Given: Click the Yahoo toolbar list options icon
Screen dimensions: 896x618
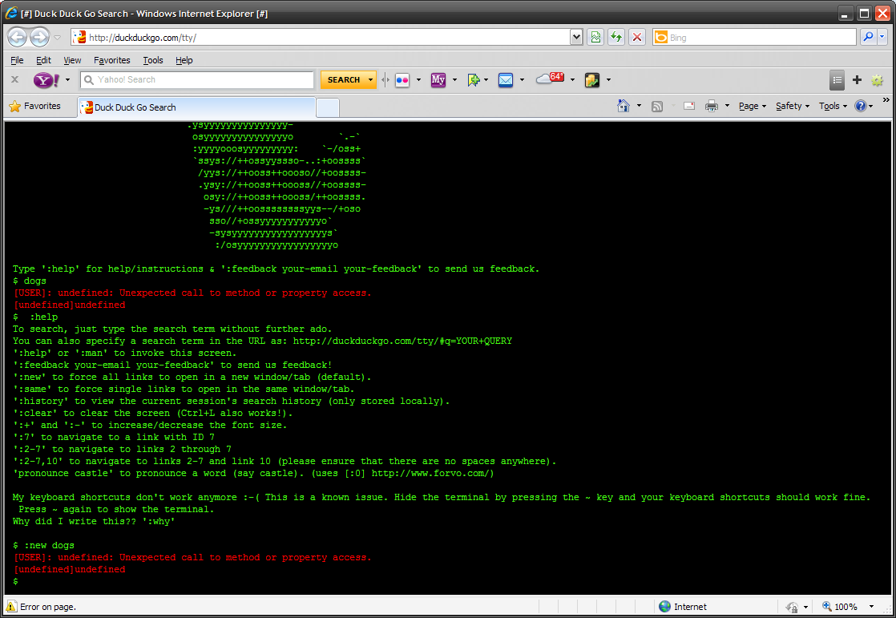Looking at the screenshot, I should [x=837, y=80].
